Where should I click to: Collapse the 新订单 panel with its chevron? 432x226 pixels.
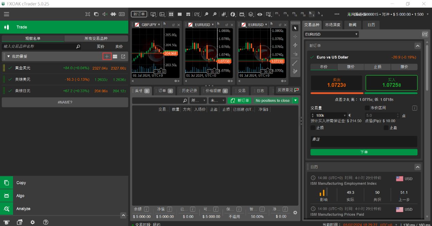click(x=417, y=45)
